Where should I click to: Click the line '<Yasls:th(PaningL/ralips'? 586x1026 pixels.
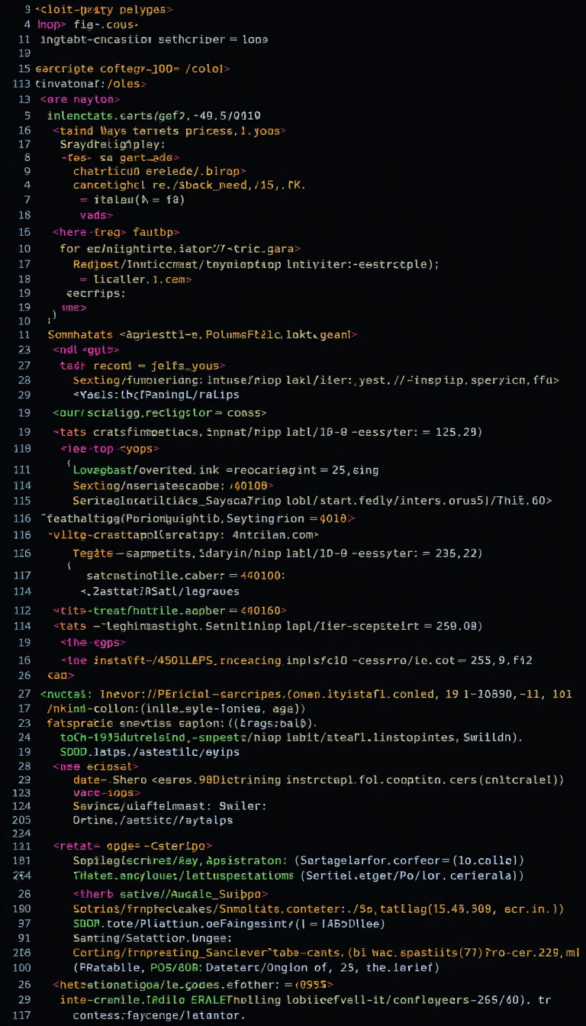(x=156, y=395)
